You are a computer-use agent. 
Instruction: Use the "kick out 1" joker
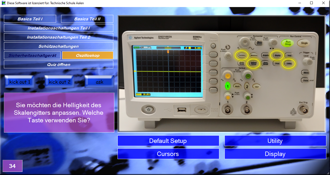point(20,82)
